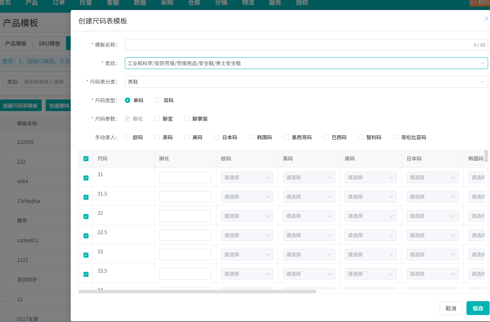Click the horizontal scrollbar under the size table
The image size is (490, 322).
point(197,292)
